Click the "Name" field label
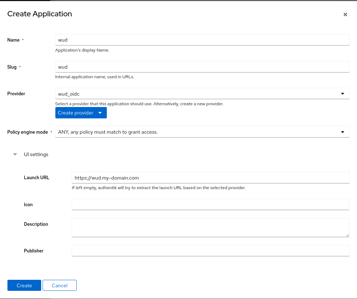This screenshot has height=299, width=357. tap(13, 40)
